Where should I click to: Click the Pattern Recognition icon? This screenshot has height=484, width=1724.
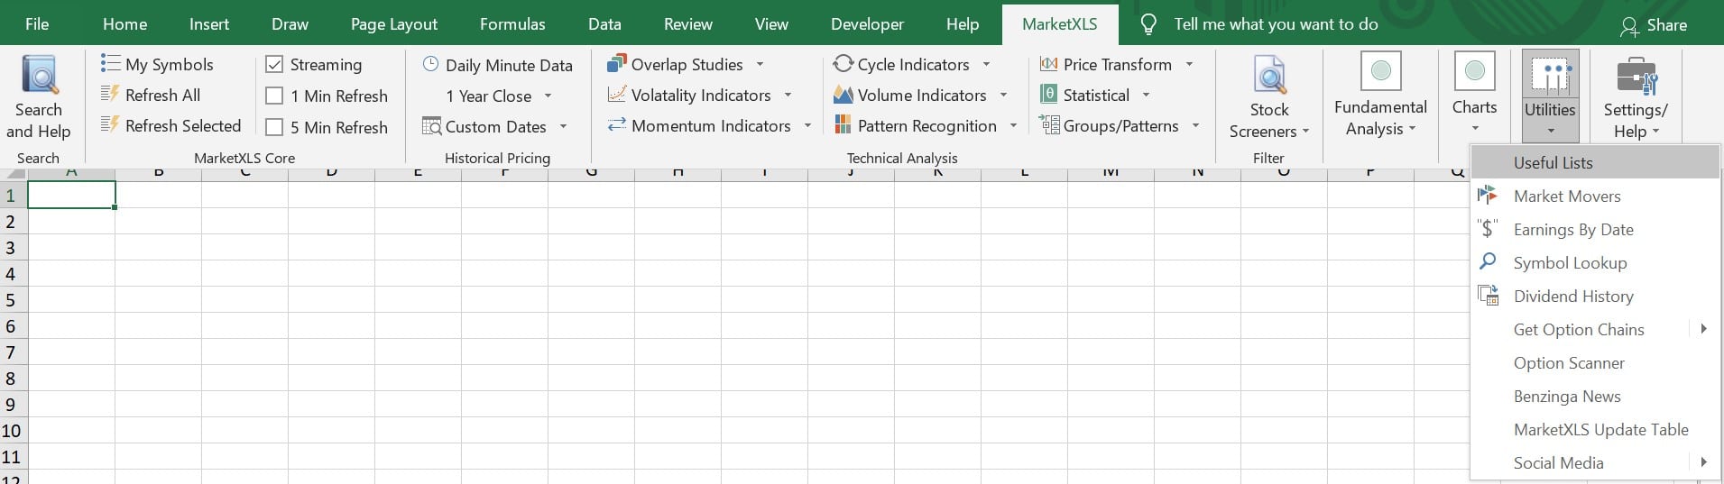pos(844,124)
